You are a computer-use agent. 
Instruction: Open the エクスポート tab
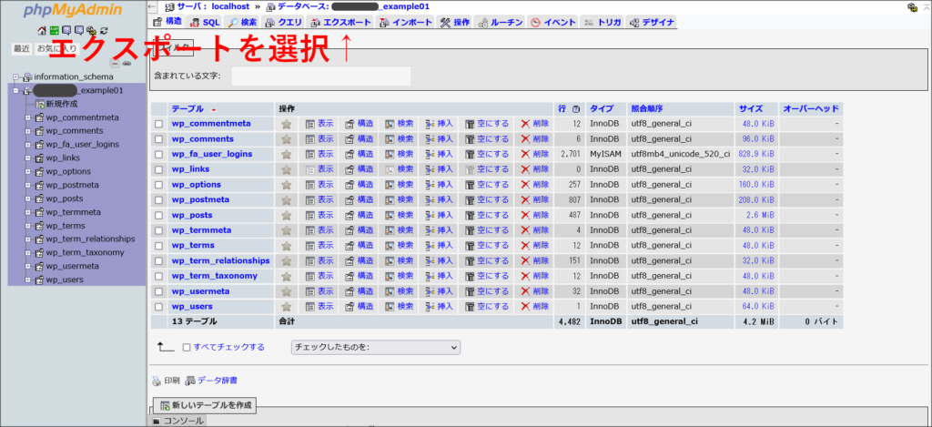click(x=342, y=22)
